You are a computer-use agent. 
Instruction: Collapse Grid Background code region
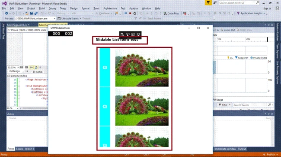[19, 86]
